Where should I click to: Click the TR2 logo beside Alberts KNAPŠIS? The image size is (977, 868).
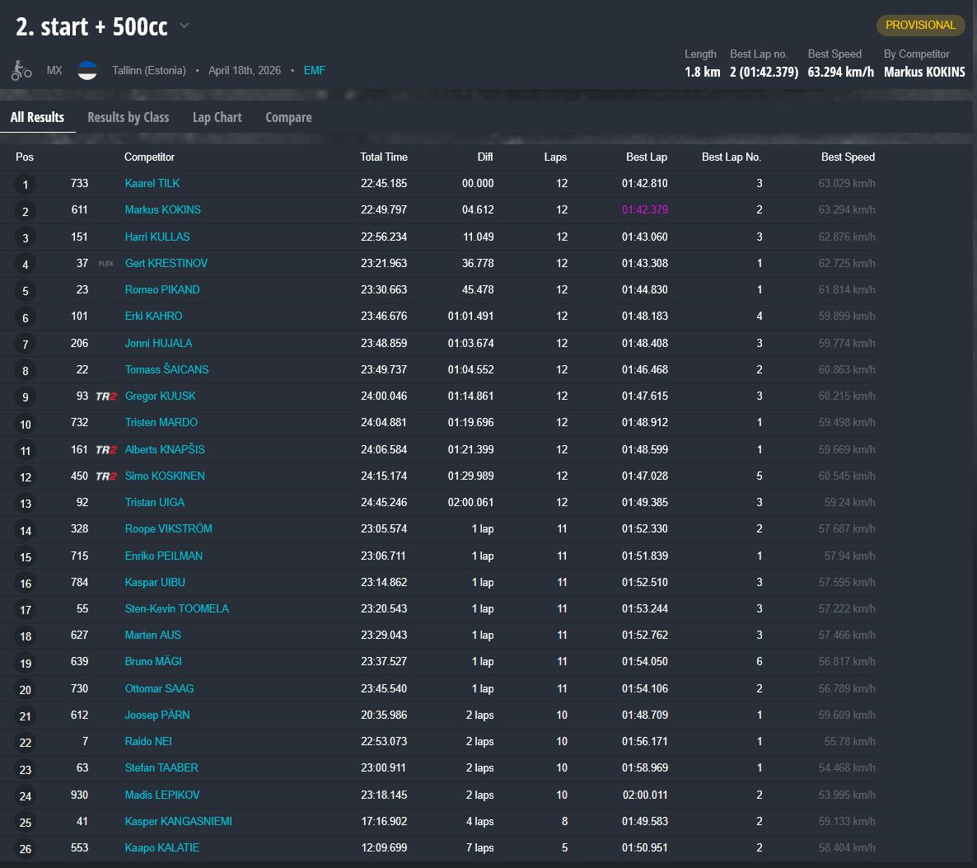coord(106,450)
